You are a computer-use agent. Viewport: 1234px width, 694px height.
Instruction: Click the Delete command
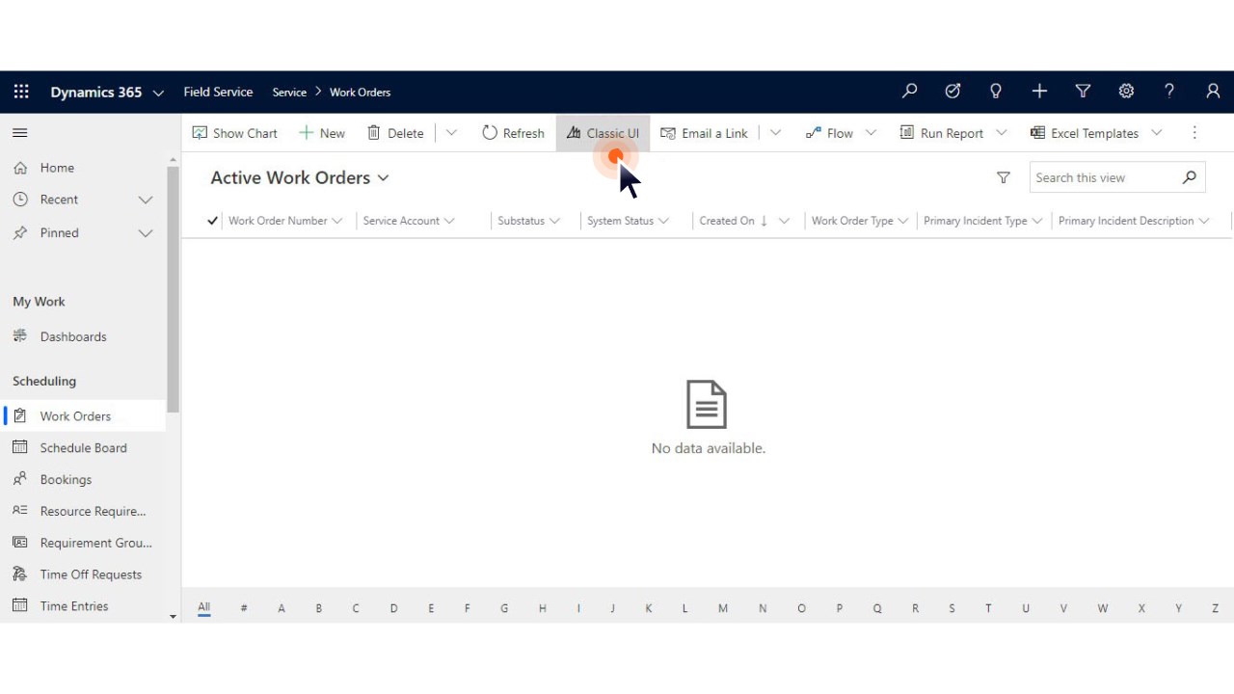pyautogui.click(x=395, y=133)
